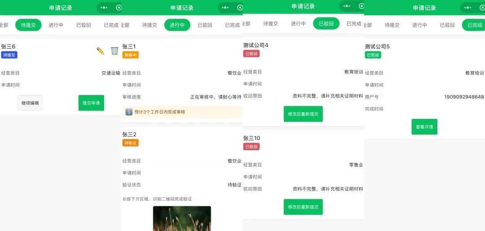485x231 pixels.
Task: Click 餐饮业 value in the 张三2 card
Action: point(234,161)
